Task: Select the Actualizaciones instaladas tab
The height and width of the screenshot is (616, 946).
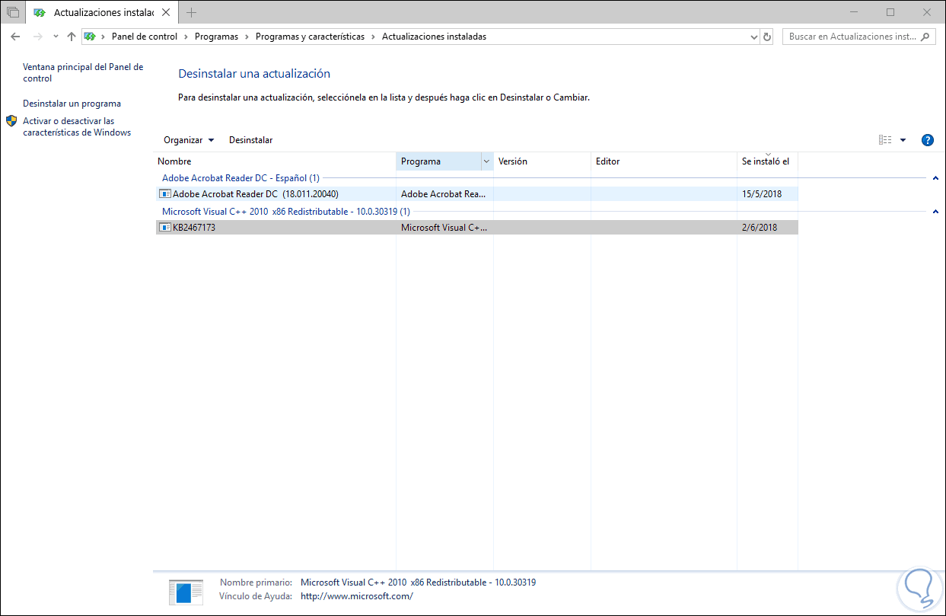Action: point(103,13)
